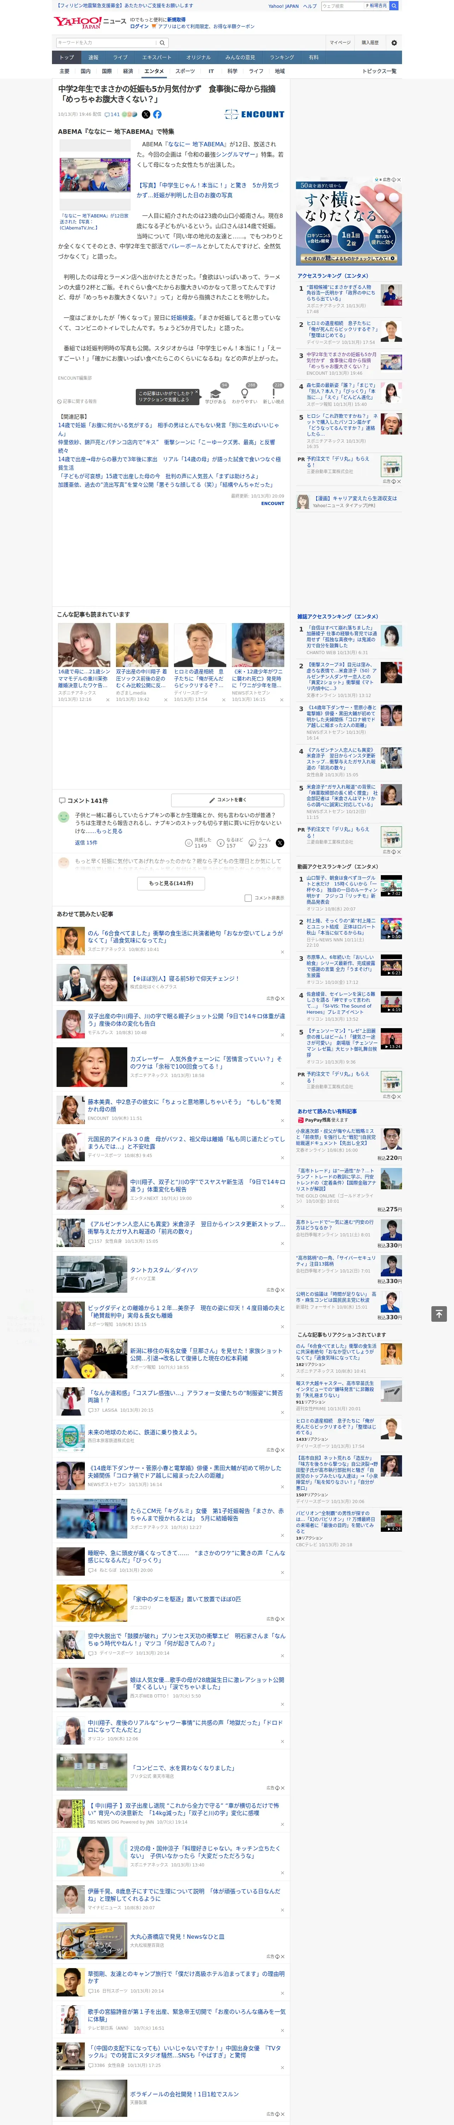Open the エキスパート navigation tab
Screen dimensions: 454x2125
click(157, 58)
